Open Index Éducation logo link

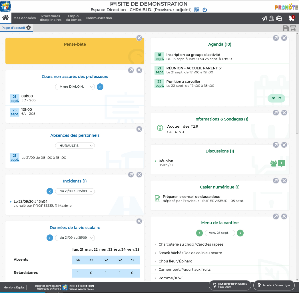[x=78, y=287]
